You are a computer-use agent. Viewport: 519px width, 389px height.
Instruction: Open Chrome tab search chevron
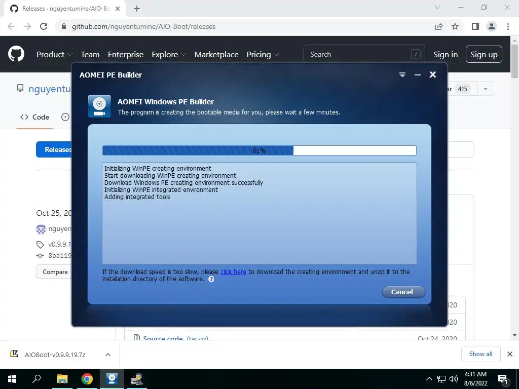(437, 7)
